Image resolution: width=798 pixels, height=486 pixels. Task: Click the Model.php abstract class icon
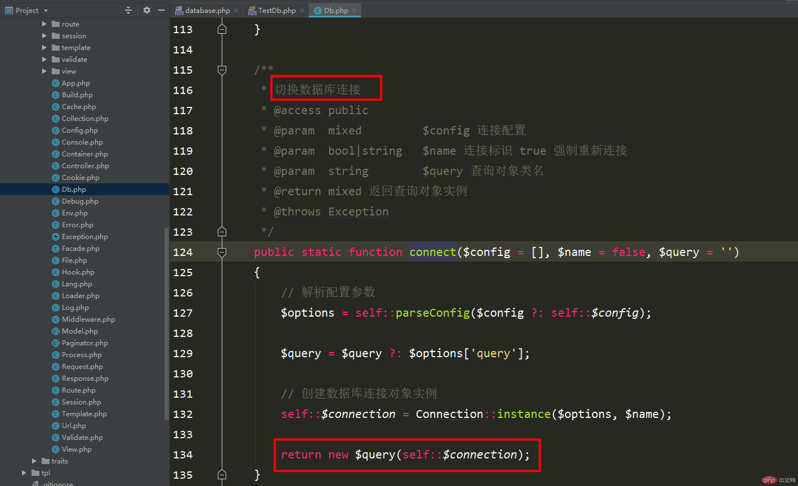tap(56, 331)
